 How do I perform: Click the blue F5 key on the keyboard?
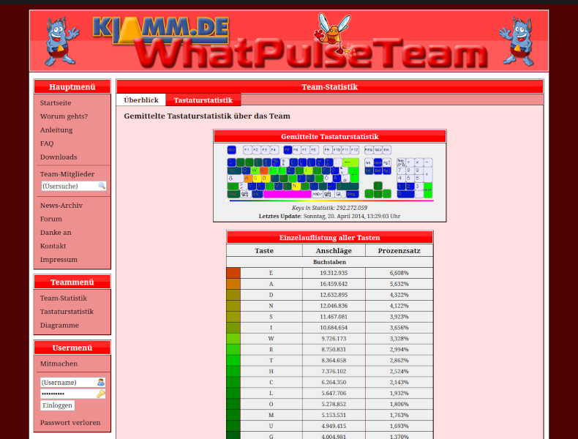tap(288, 150)
